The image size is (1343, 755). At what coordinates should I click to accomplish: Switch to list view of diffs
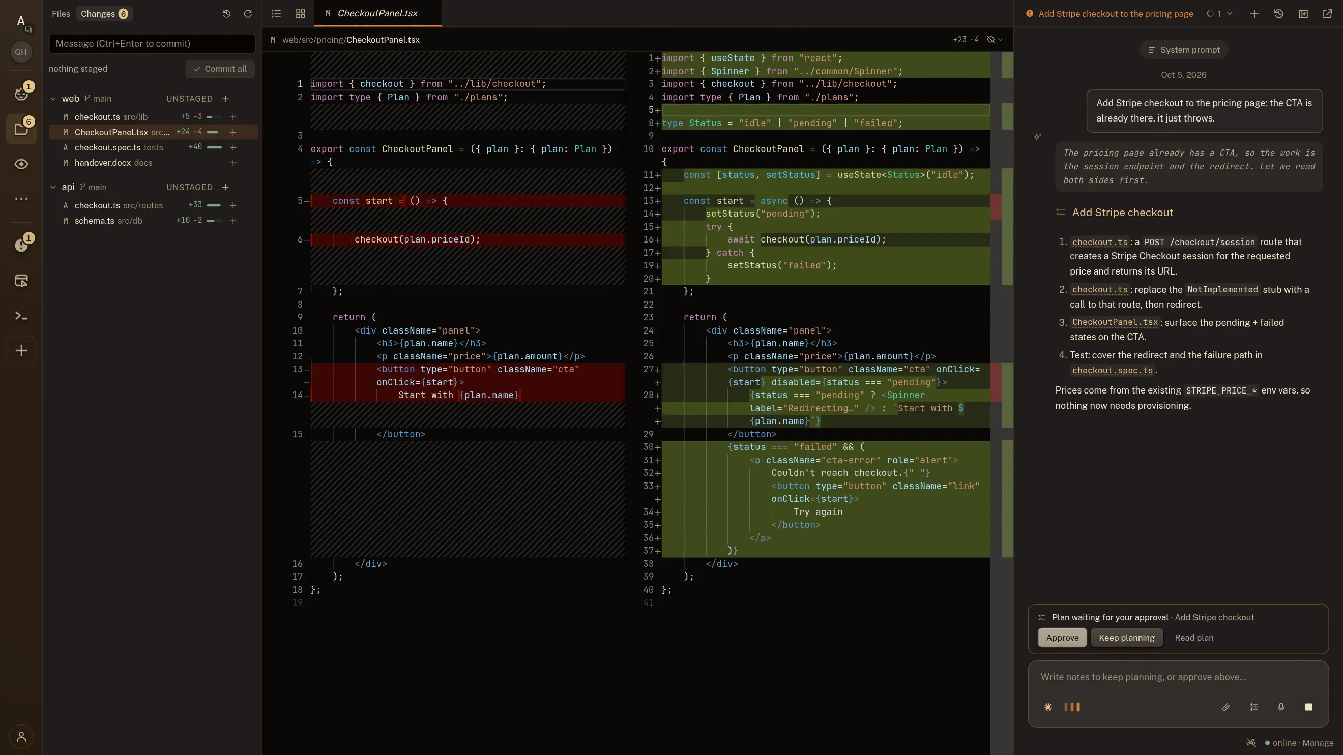point(276,14)
